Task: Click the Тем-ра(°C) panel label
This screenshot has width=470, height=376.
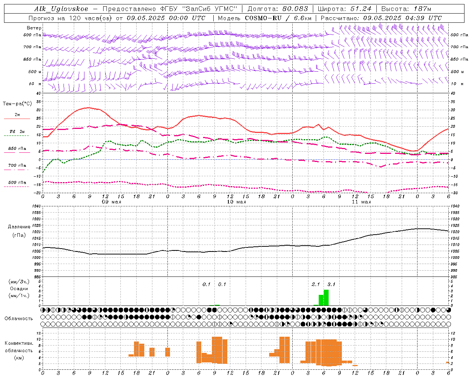Action: [x=17, y=104]
